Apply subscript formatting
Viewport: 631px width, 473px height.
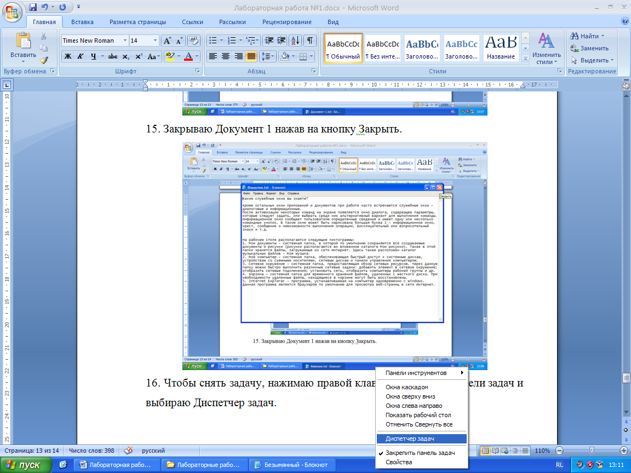pos(126,56)
